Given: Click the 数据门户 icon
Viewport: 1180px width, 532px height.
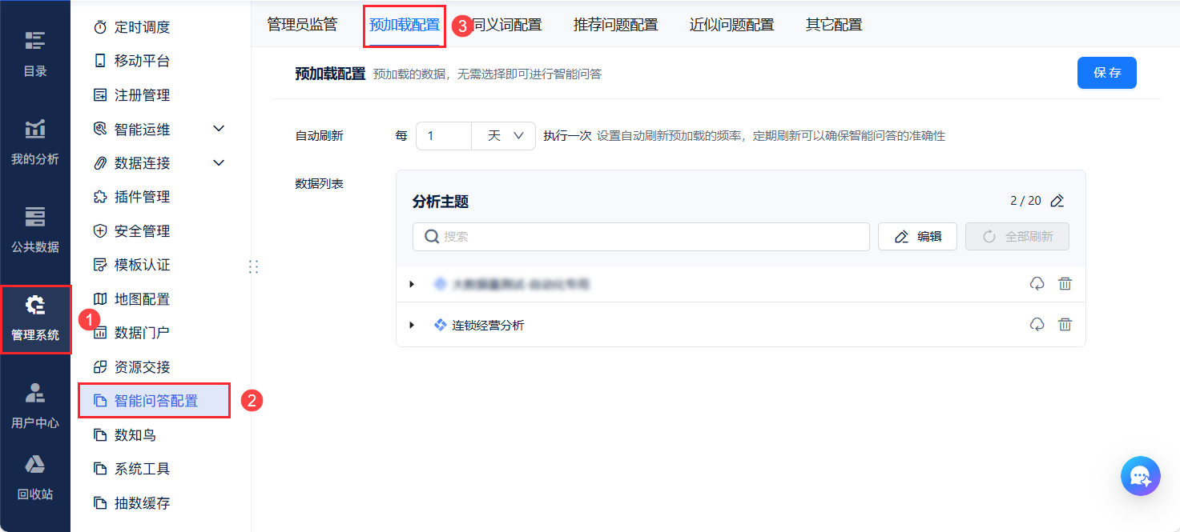Looking at the screenshot, I should click(x=100, y=333).
